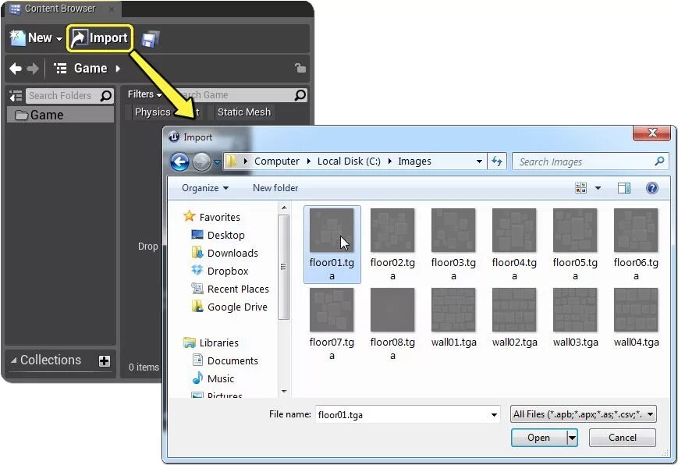Click the Open button
Image resolution: width=678 pixels, height=465 pixels.
pos(539,438)
